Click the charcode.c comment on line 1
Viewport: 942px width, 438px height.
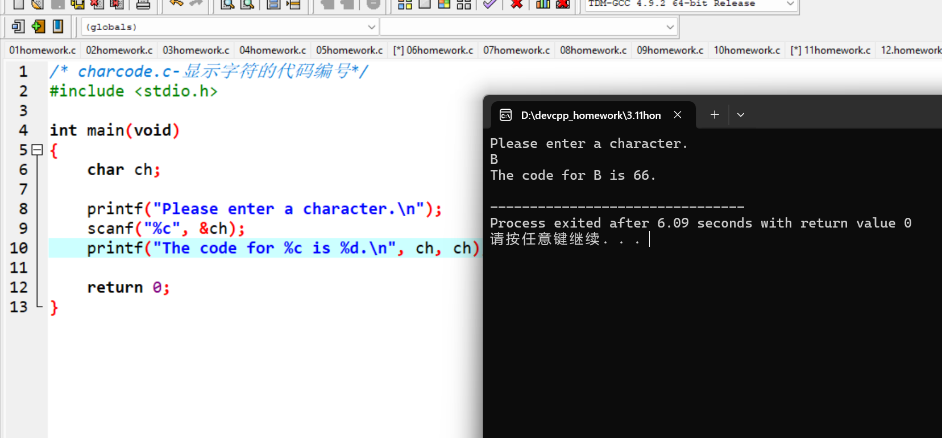pos(209,71)
